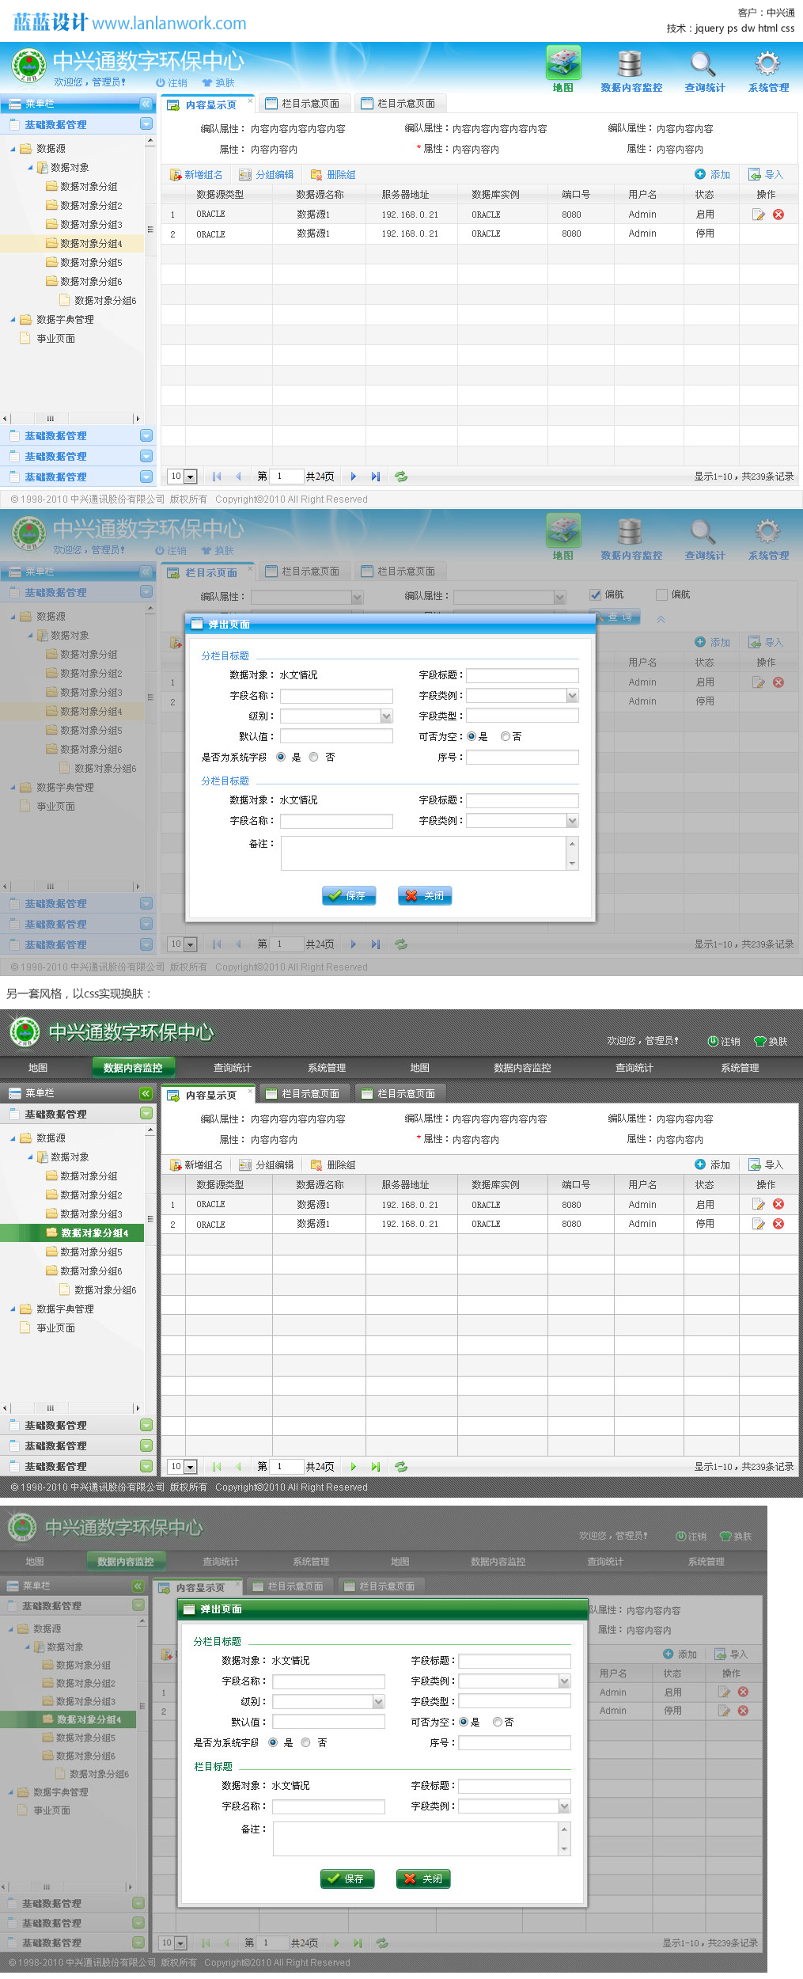Click the 注销 logout icon in the undimmed green header
Viewport: 803px width, 1979px height.
713,1041
